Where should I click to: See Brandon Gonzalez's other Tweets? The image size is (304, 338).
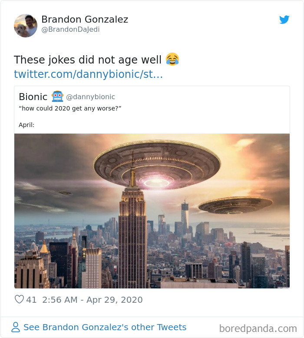[x=105, y=327]
